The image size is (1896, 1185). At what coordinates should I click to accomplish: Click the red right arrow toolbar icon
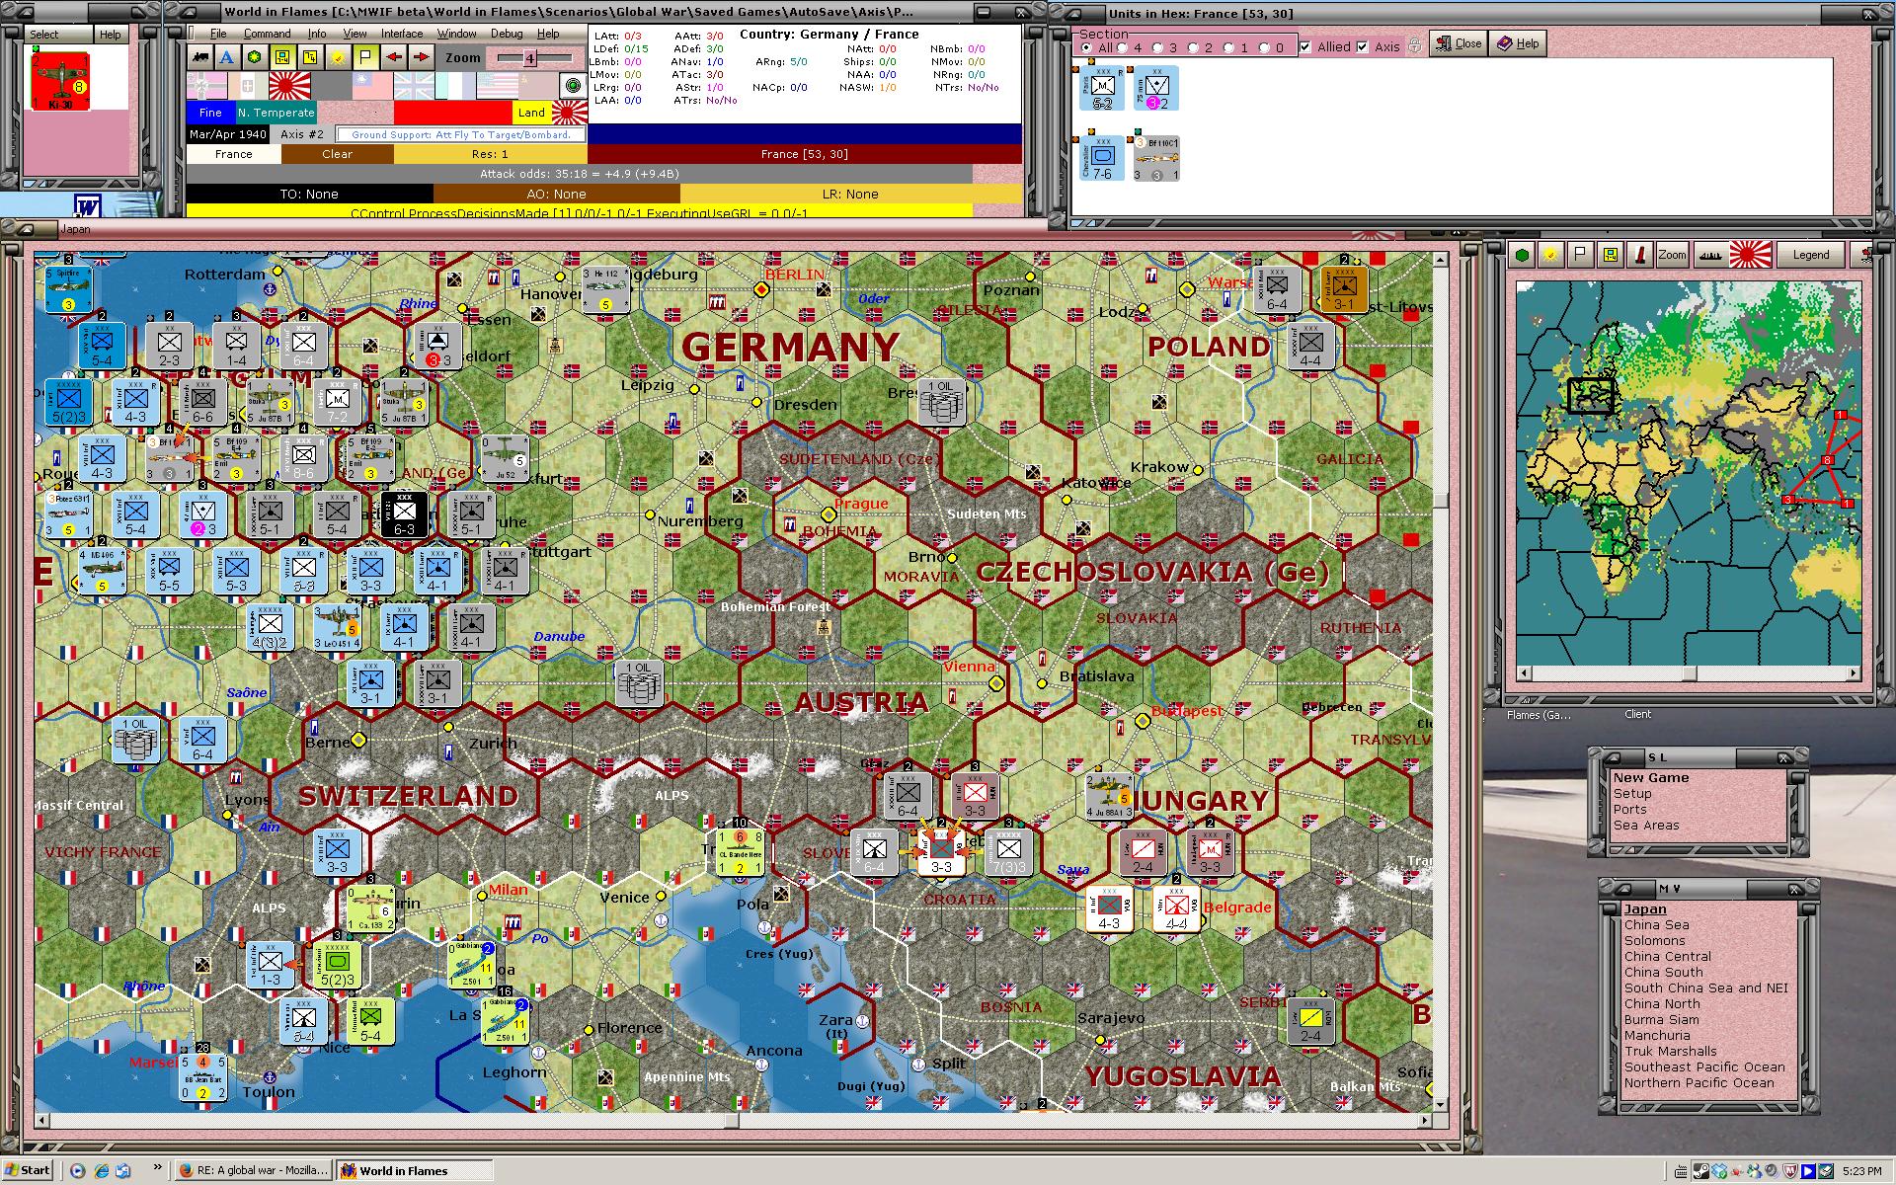(422, 57)
